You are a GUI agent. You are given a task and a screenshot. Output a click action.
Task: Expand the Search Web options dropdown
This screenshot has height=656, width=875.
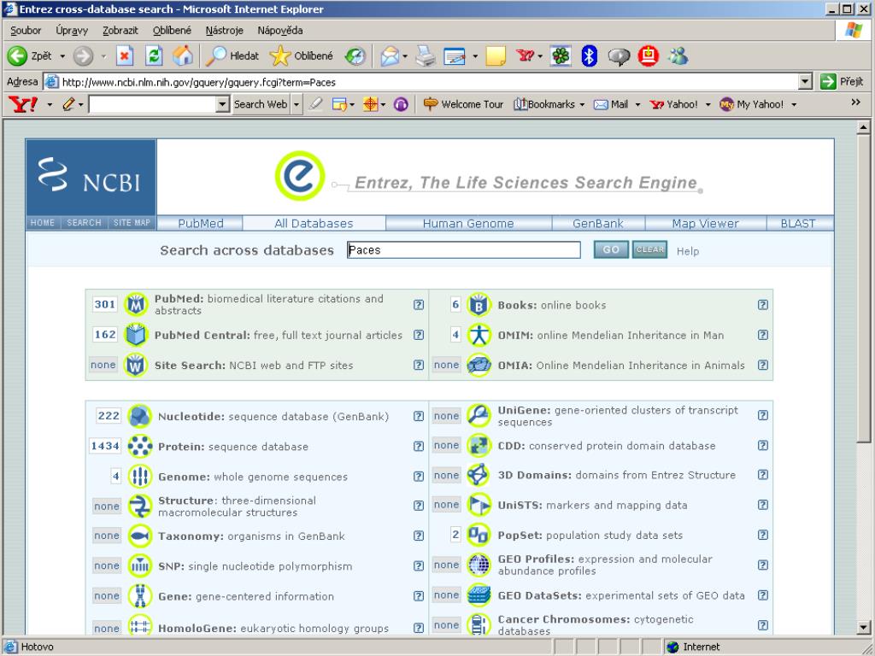(x=297, y=104)
